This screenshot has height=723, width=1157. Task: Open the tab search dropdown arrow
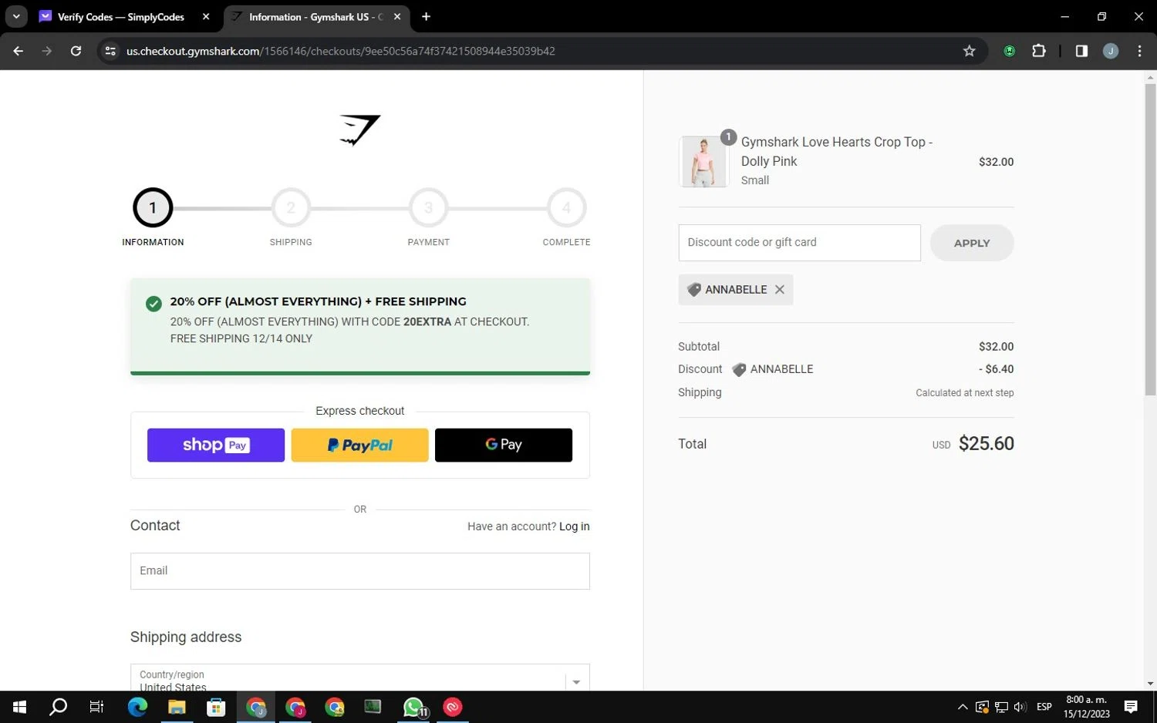point(16,16)
